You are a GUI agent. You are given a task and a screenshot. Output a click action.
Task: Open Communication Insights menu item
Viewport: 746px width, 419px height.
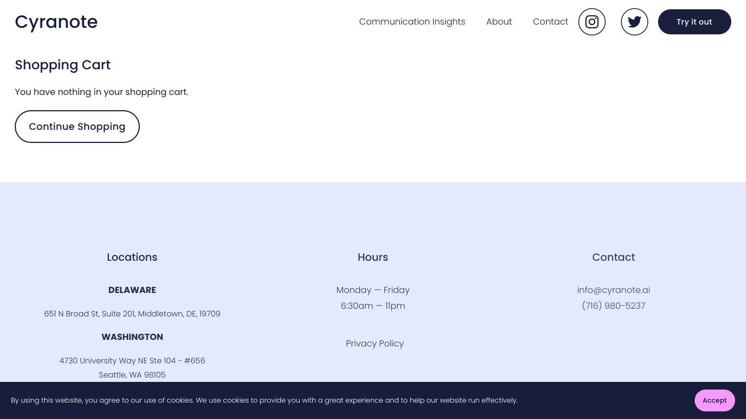click(412, 22)
